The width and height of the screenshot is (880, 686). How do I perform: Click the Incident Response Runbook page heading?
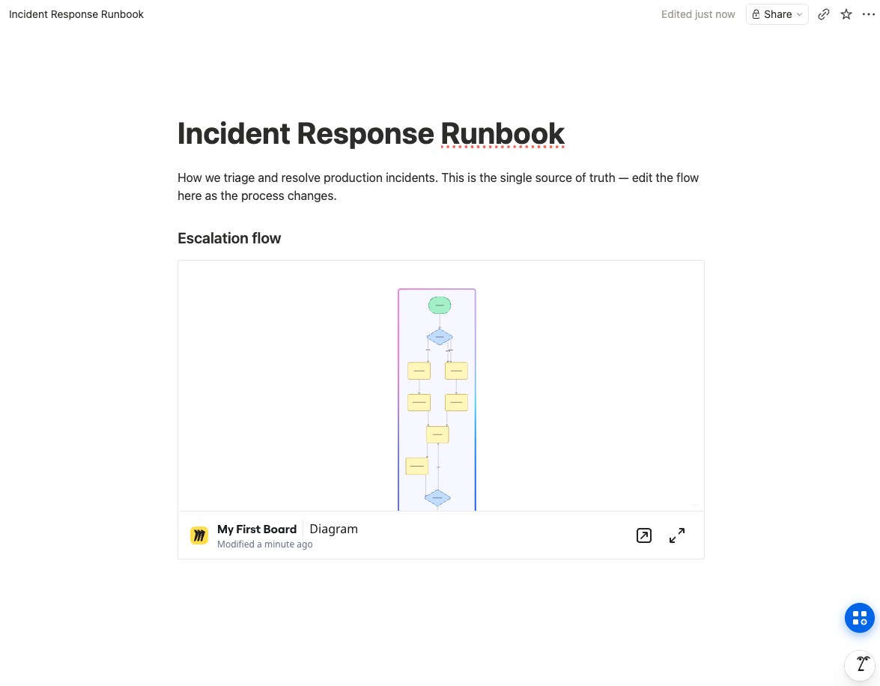[x=371, y=134]
